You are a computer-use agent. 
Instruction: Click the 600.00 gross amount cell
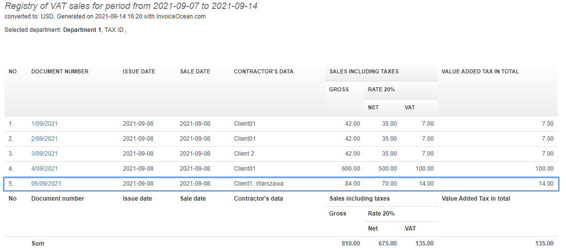pyautogui.click(x=351, y=169)
